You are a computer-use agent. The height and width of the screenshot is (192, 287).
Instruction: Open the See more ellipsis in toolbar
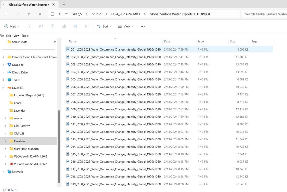tap(143, 26)
